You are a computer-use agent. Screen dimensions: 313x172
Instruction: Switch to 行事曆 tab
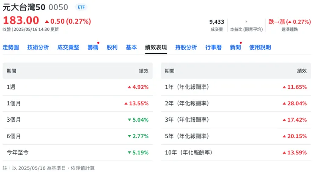(214, 47)
